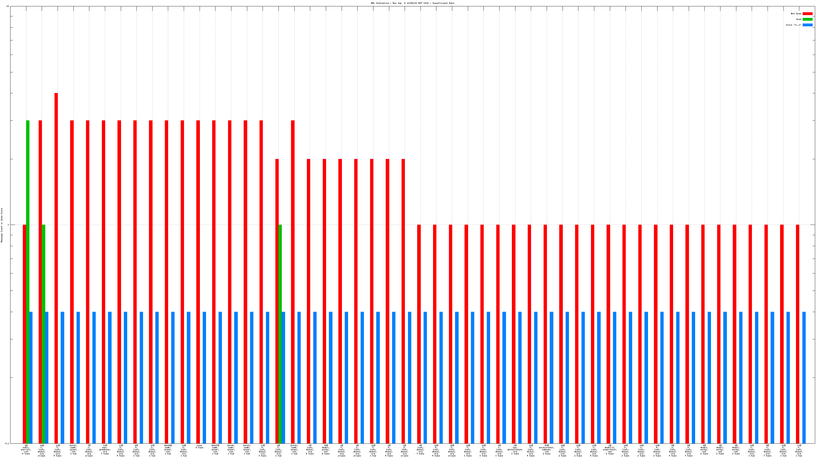This screenshot has height=460, width=819.
Task: Click the Message Count or Spam Score axis title
Action: [2, 225]
